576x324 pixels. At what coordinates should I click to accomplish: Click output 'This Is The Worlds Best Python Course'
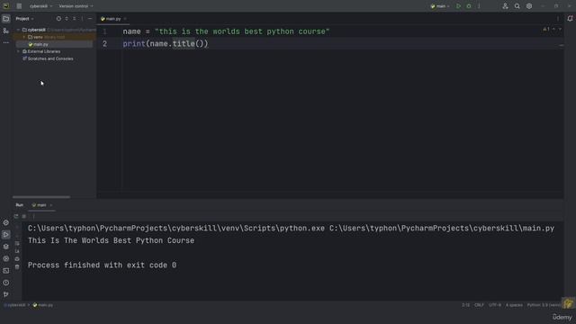click(111, 240)
